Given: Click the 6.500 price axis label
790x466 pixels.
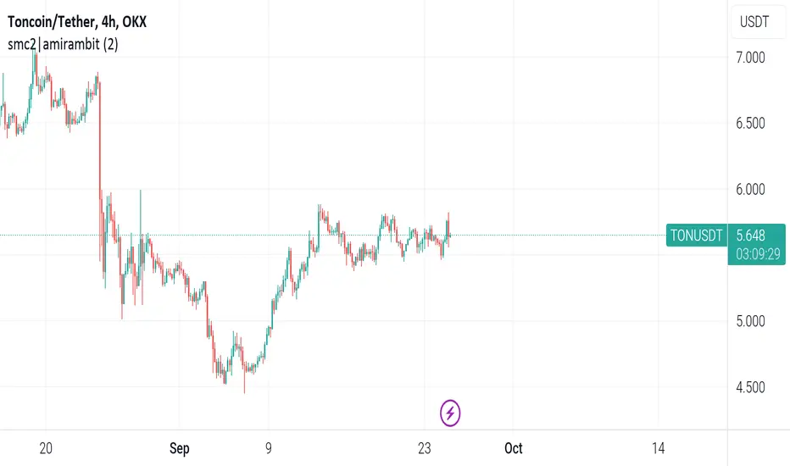Looking at the screenshot, I should coord(750,123).
